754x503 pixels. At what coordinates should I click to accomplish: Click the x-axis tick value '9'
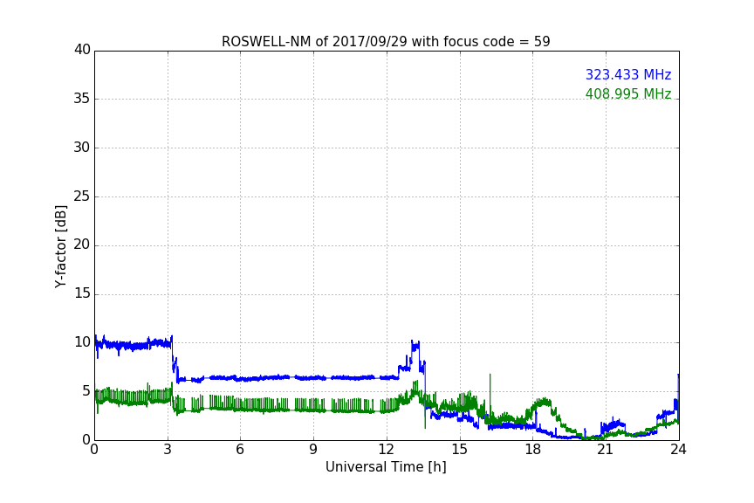pyautogui.click(x=313, y=450)
